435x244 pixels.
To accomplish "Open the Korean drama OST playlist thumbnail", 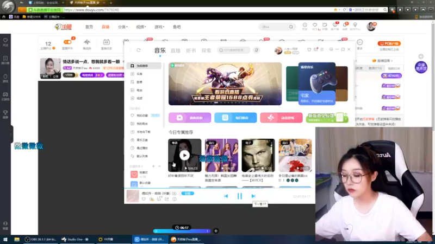I will point(295,155).
